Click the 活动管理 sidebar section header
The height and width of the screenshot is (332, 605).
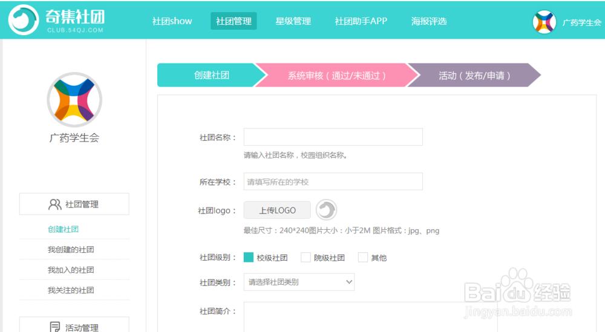pyautogui.click(x=74, y=325)
